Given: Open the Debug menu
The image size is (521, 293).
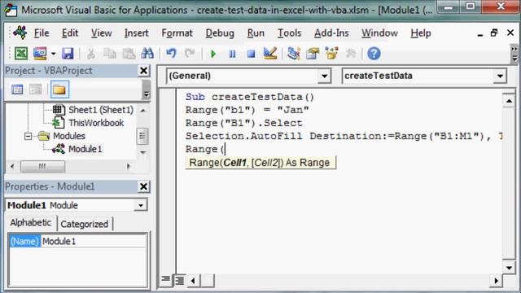Looking at the screenshot, I should [220, 33].
